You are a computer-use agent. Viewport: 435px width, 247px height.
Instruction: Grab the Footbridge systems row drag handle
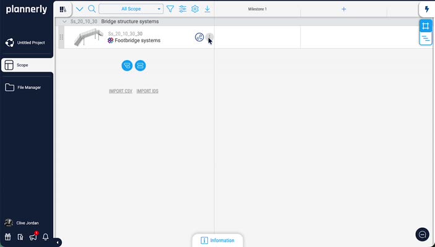(x=61, y=37)
